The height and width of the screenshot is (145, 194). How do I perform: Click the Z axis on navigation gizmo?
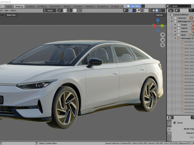(x=158, y=20)
